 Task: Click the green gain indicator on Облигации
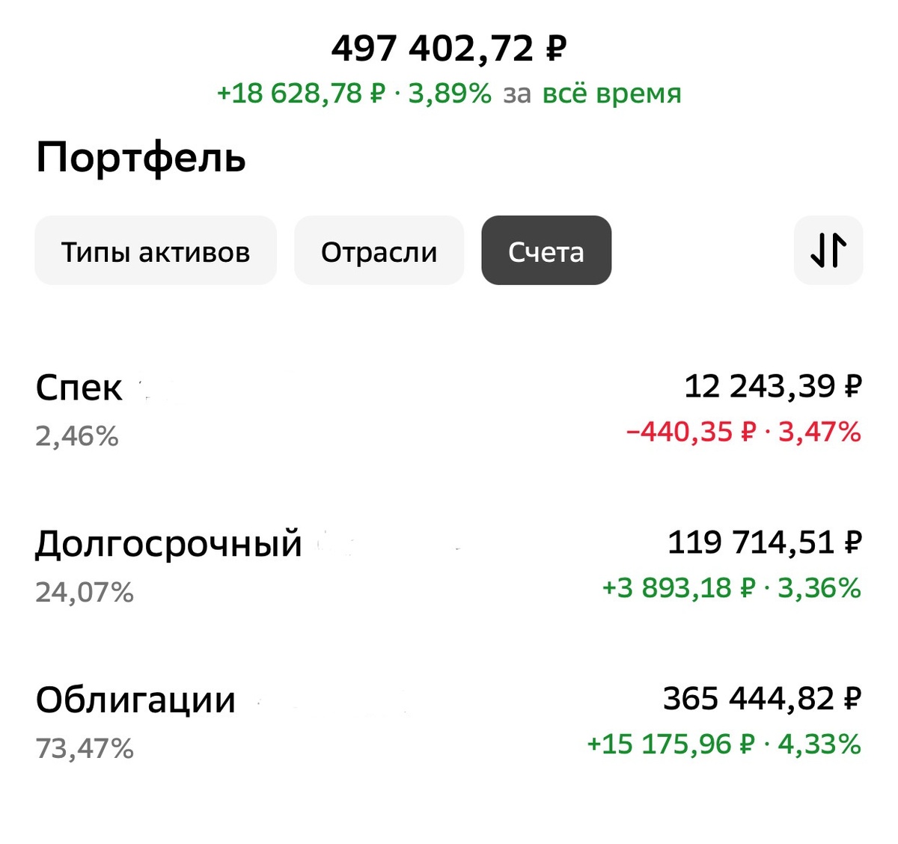[x=722, y=744]
